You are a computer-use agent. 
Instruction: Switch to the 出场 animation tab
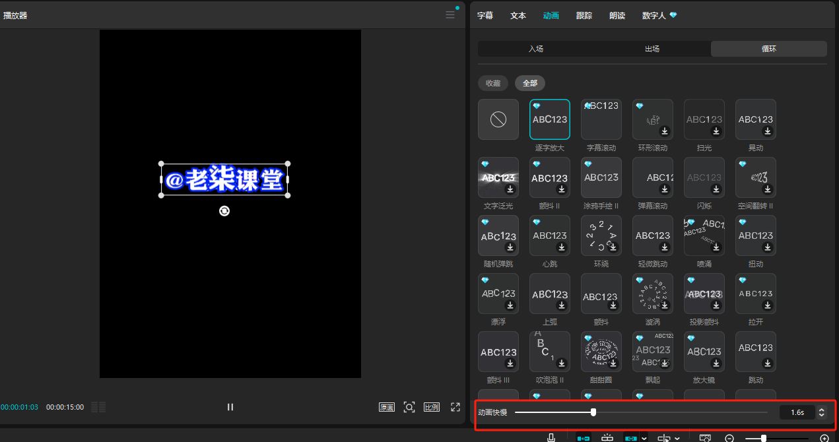point(652,49)
